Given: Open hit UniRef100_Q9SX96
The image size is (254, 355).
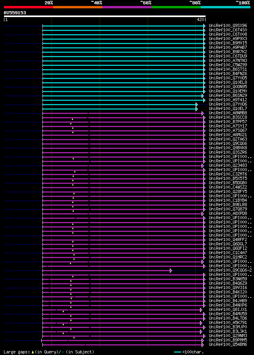Looking at the screenshot, I should [x=228, y=26].
